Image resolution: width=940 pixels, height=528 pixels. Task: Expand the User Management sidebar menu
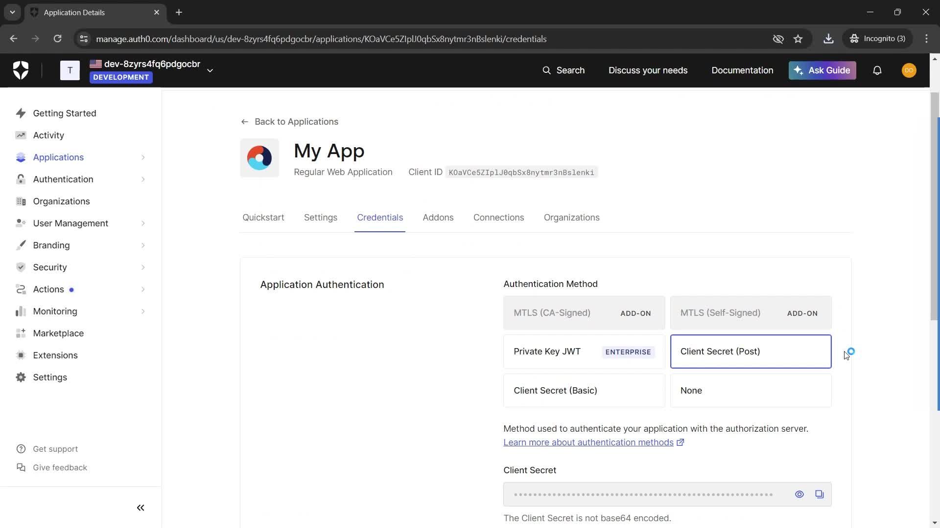coord(70,223)
